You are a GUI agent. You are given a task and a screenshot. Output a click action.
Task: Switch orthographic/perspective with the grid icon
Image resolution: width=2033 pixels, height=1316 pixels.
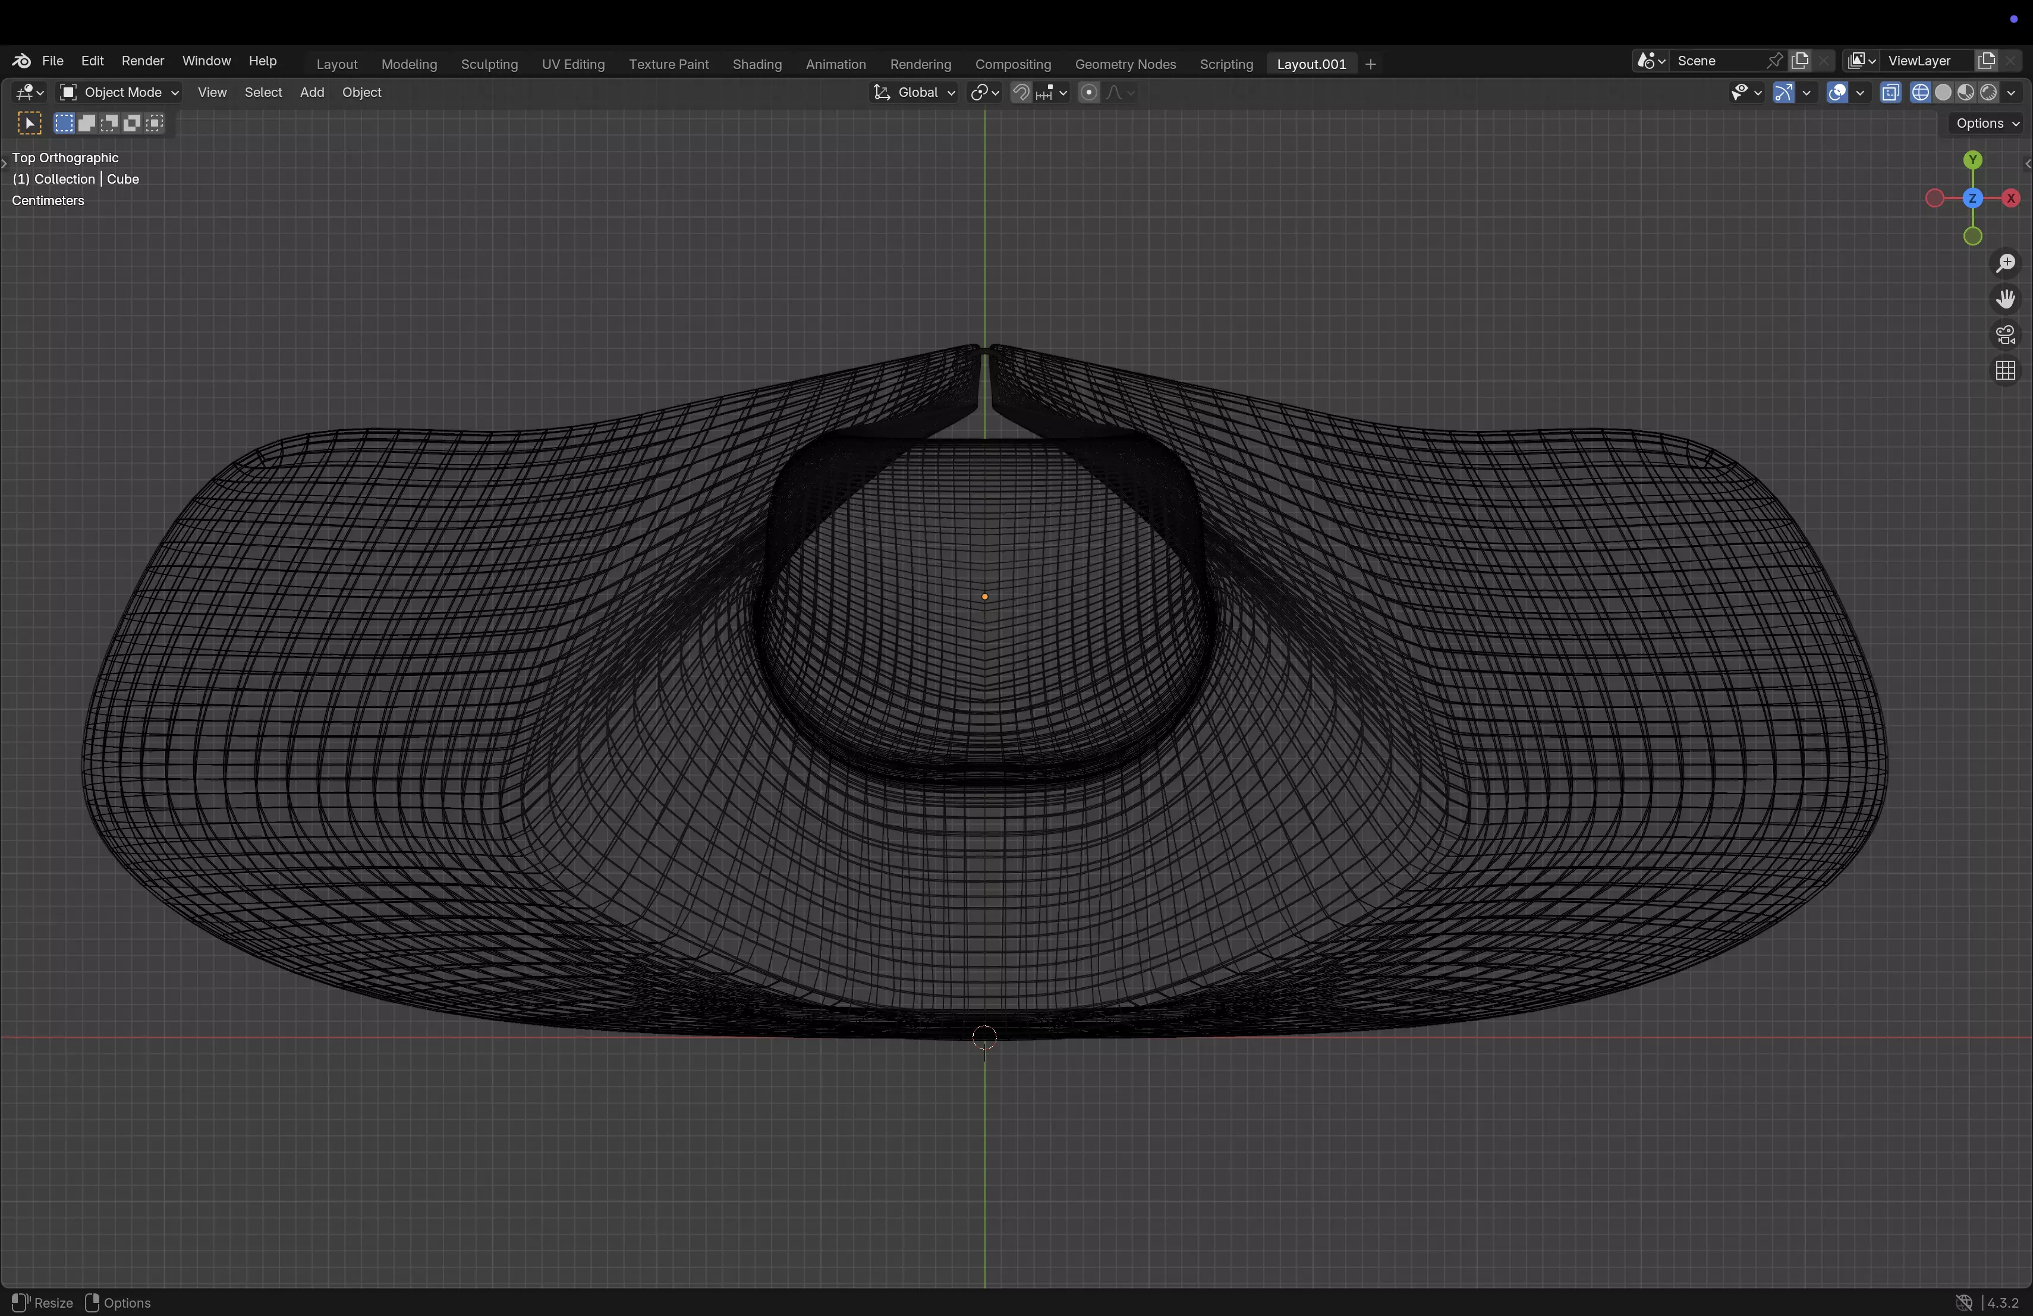pyautogui.click(x=2005, y=371)
